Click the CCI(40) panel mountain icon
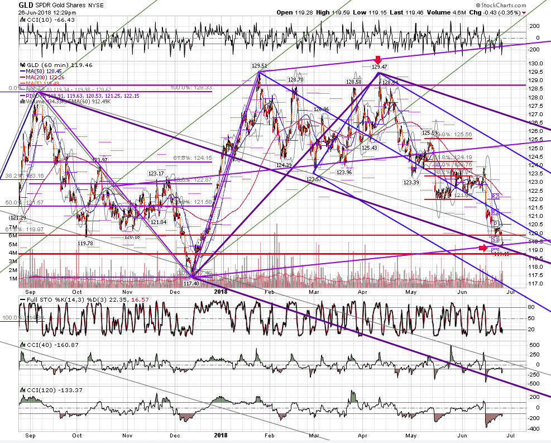The height and width of the screenshot is (443, 551). (x=23, y=345)
